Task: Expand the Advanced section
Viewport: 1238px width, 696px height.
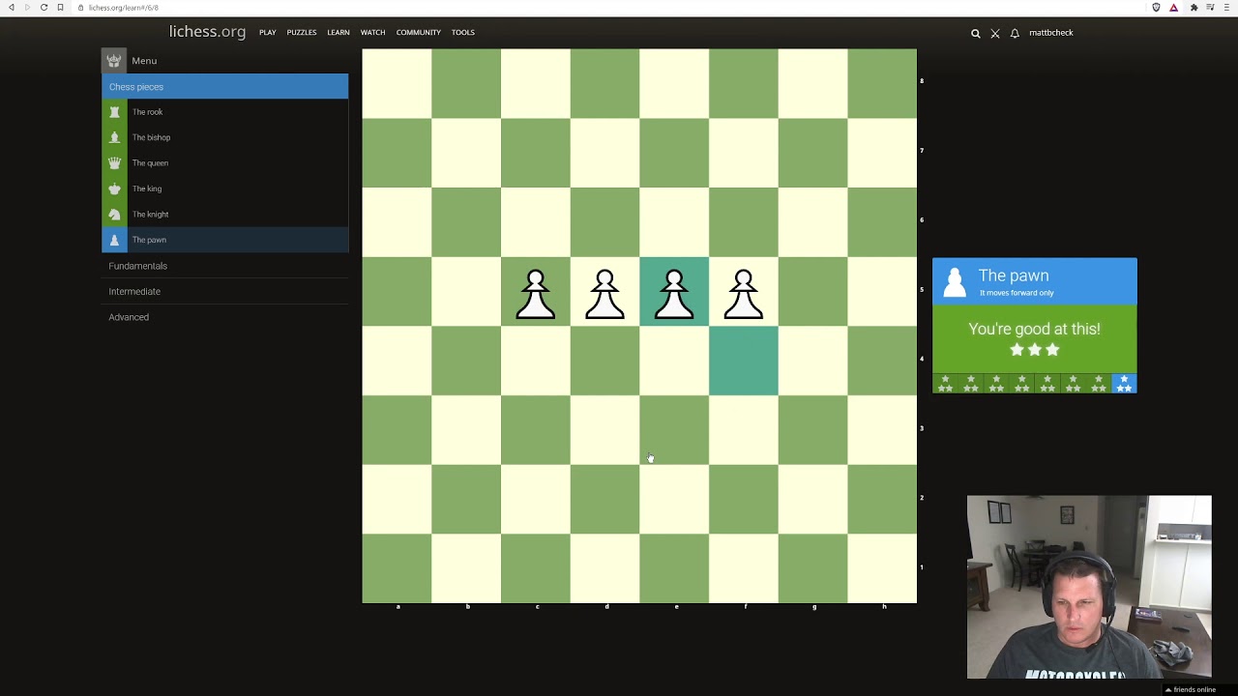Action: point(224,317)
